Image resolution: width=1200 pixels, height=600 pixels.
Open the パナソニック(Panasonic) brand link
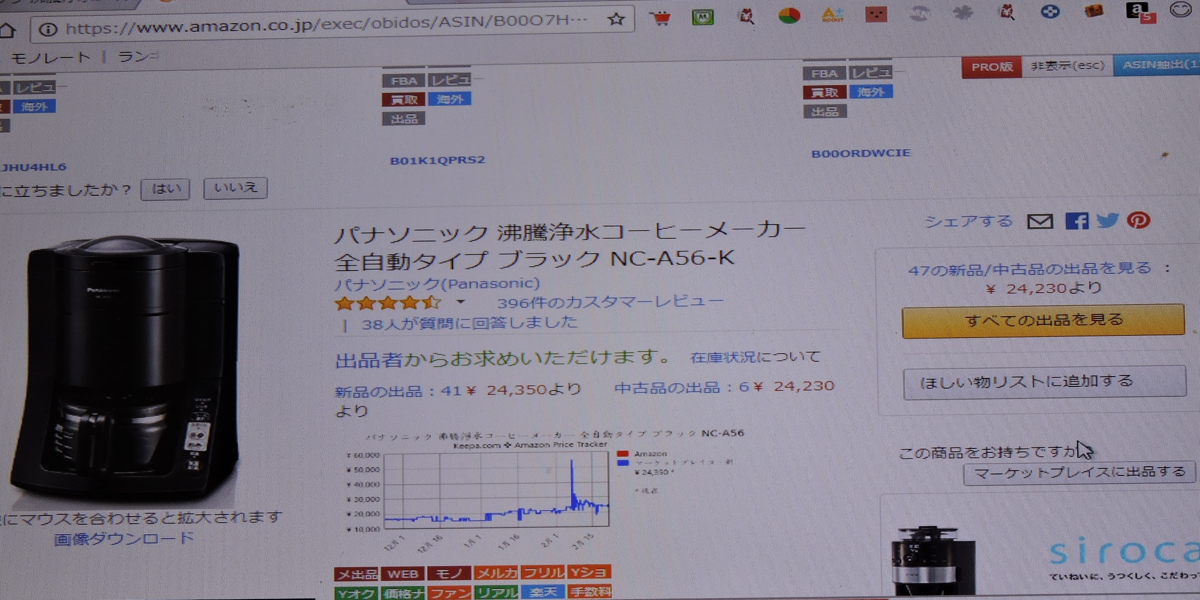(437, 284)
